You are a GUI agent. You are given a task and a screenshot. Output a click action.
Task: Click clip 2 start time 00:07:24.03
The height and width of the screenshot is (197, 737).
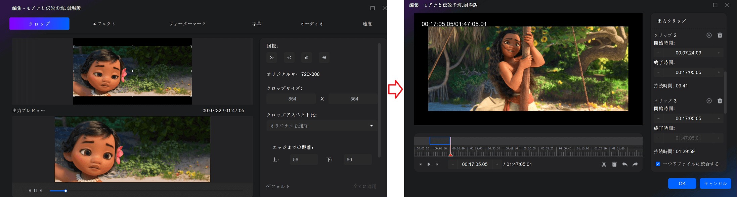[688, 53]
